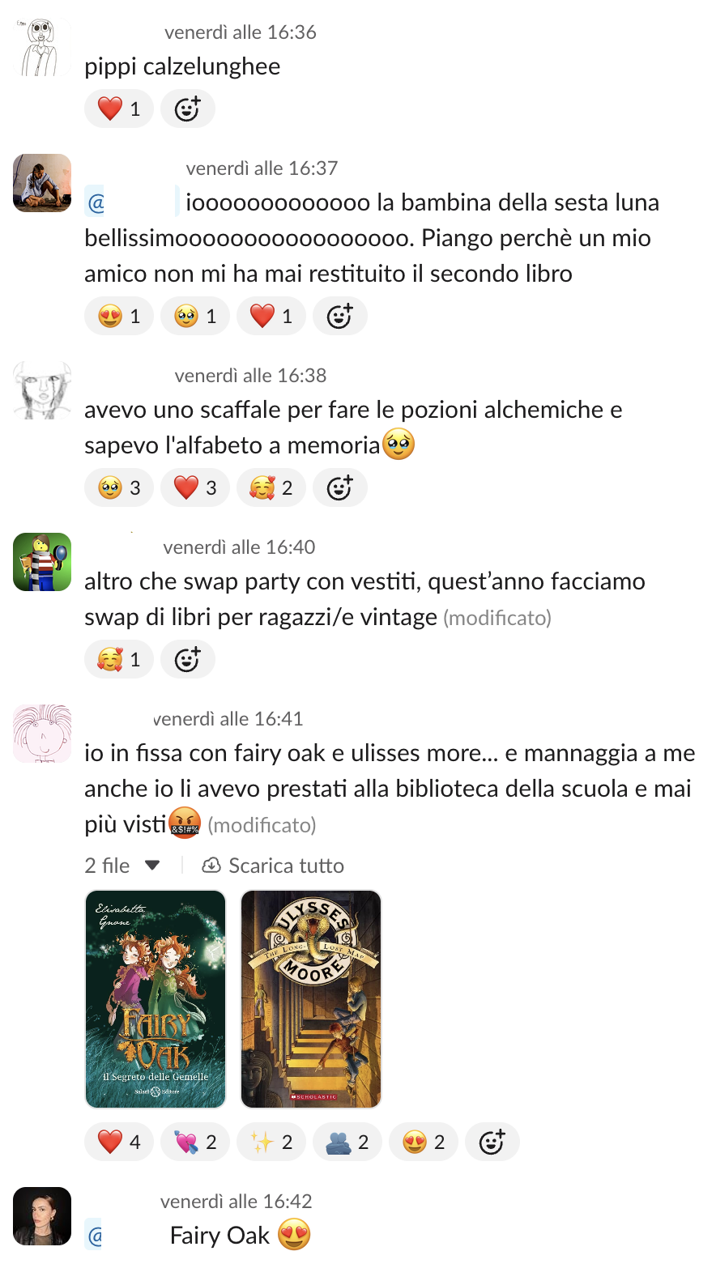The image size is (716, 1268).
Task: Add reaction to sesta luna message
Action: click(x=340, y=316)
